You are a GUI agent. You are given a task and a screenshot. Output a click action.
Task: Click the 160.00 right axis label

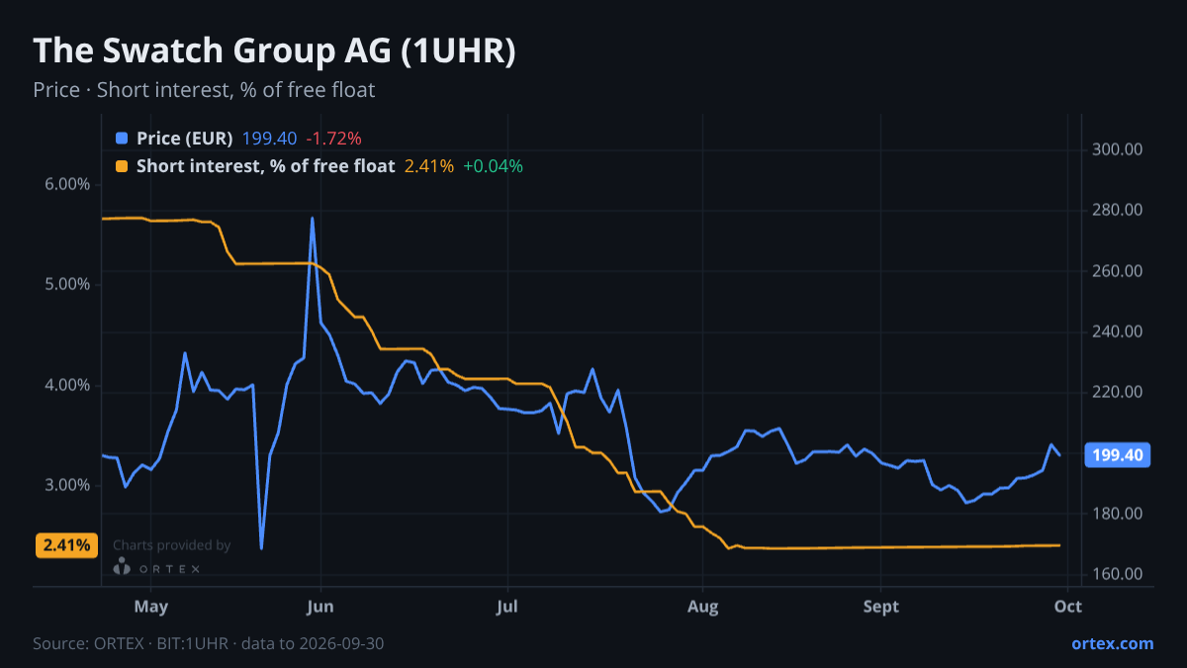point(1118,574)
